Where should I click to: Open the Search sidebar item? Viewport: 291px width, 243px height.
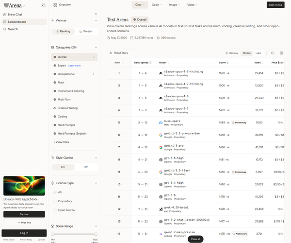[x=24, y=29]
